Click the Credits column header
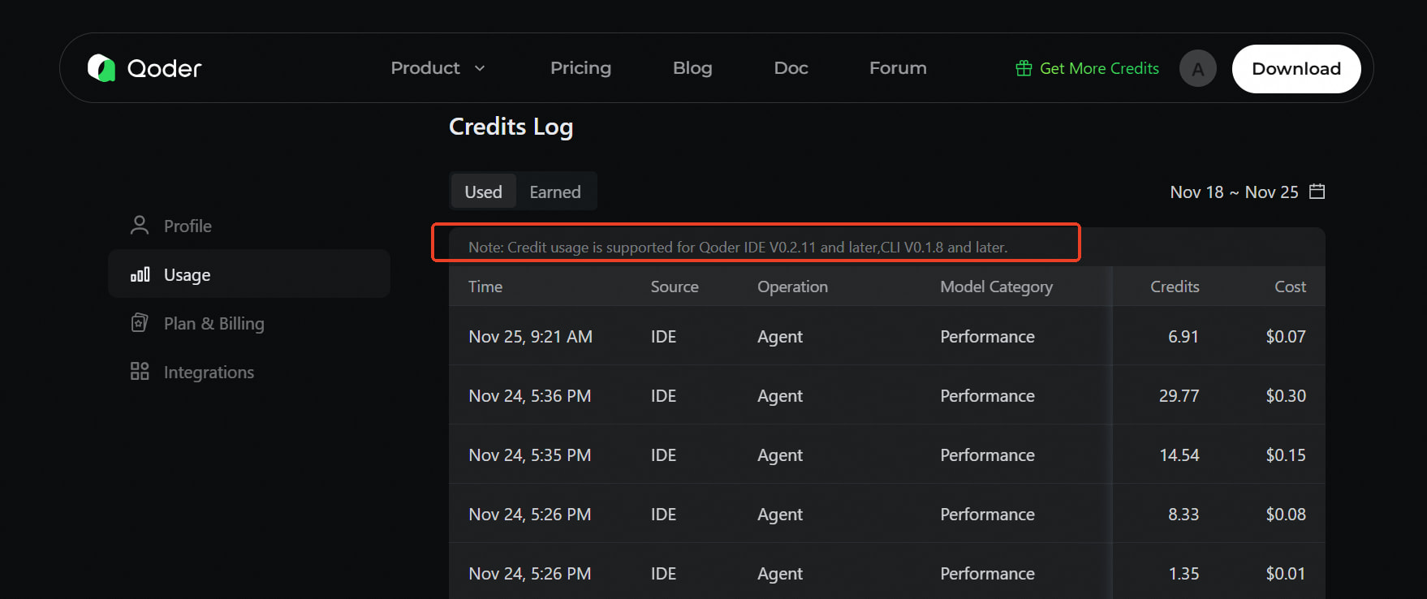Viewport: 1427px width, 599px height. coord(1174,287)
